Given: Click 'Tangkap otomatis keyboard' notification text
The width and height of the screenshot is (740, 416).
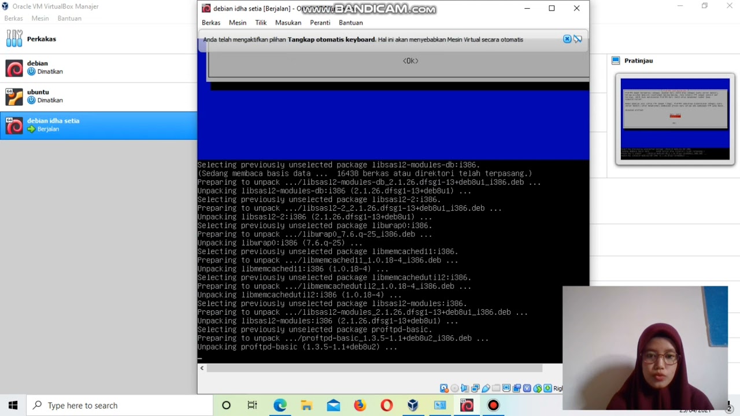Looking at the screenshot, I should [x=331, y=39].
